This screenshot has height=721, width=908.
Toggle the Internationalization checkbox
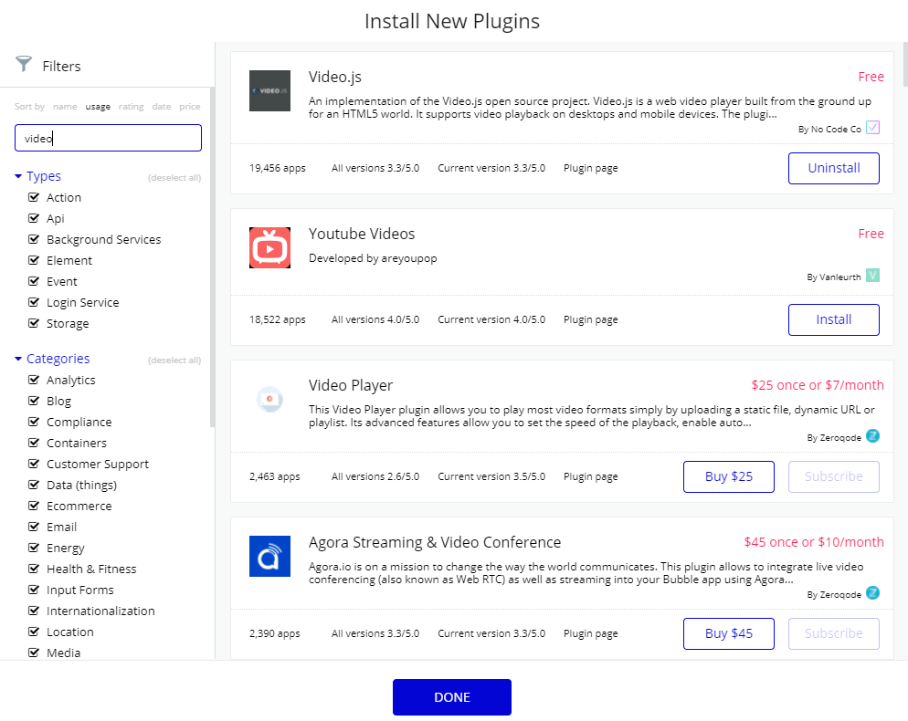click(34, 611)
